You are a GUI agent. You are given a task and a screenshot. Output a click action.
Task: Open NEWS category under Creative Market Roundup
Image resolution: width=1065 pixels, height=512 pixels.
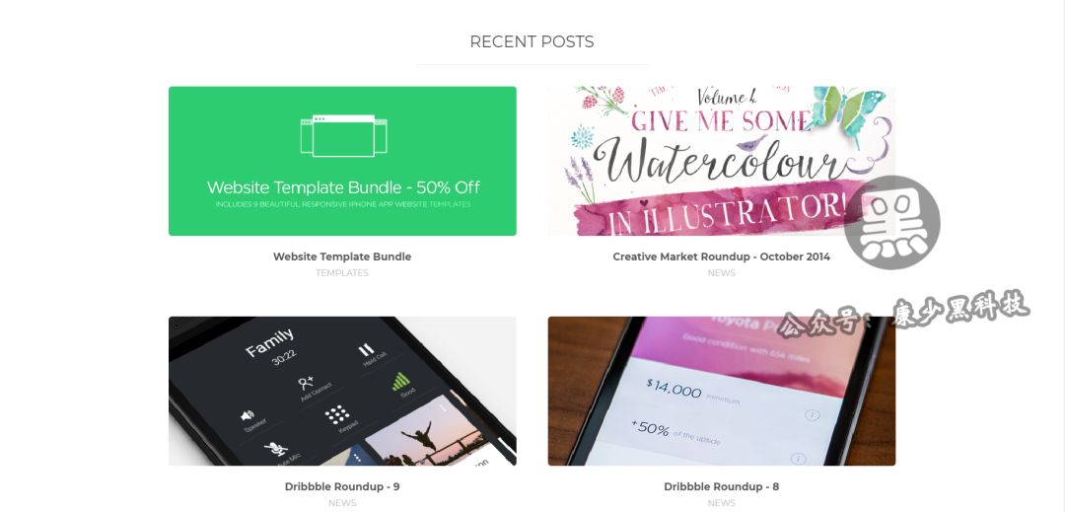pyautogui.click(x=721, y=273)
